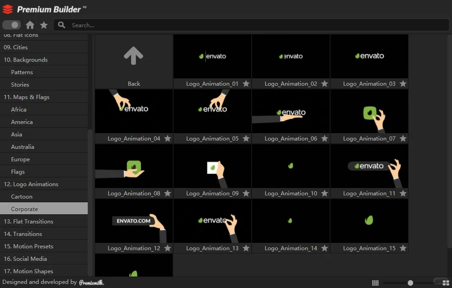Screen dimensions: 452x288
Task: Open the Asia subcategory
Action: tap(44, 134)
